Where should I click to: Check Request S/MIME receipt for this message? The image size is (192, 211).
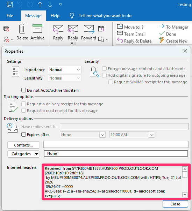111,82
